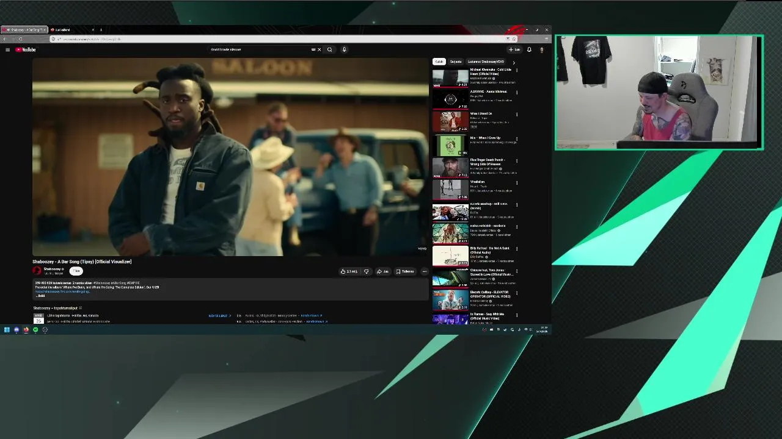Open a new browser tab
The image size is (782, 439).
pyautogui.click(x=101, y=29)
